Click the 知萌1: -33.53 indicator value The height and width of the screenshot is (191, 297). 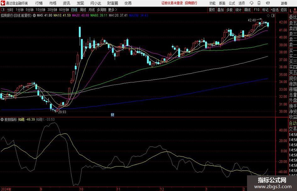pos(45,119)
